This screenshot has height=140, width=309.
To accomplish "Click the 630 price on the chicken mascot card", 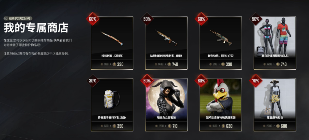I will click(229, 126).
